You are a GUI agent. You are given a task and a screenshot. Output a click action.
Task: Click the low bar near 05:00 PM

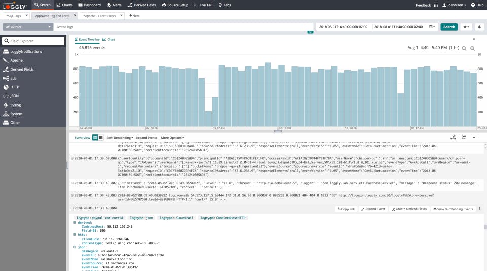[208, 118]
